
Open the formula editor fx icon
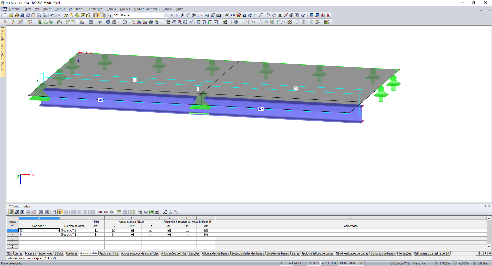coord(170,212)
